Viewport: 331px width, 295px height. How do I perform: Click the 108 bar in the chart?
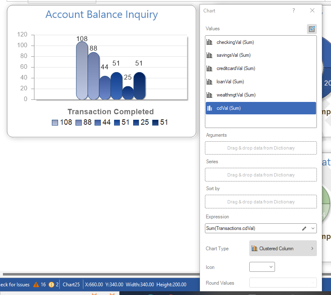(82, 70)
